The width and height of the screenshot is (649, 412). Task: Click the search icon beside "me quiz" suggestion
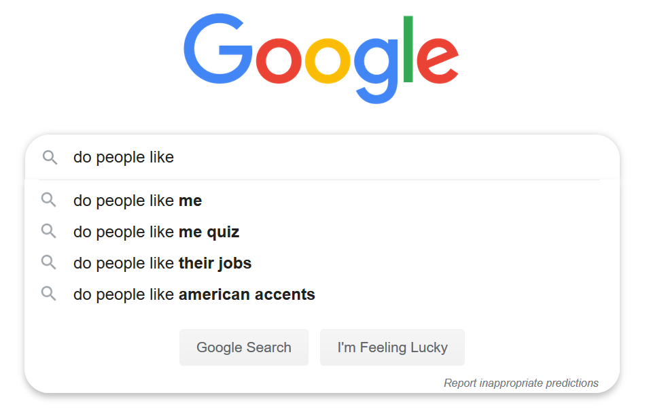pyautogui.click(x=48, y=231)
